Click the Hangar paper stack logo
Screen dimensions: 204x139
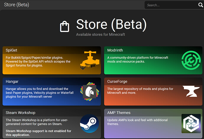click(x=90, y=92)
